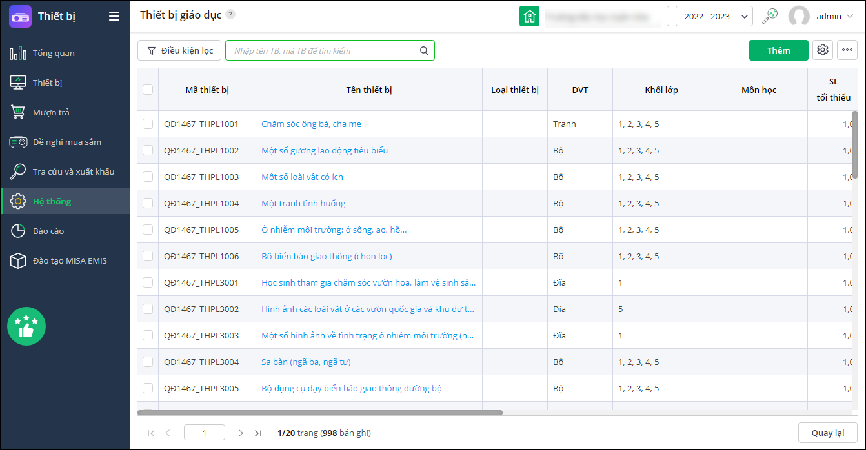This screenshot has width=866, height=450.
Task: Click the search magnifier in search box
Action: [424, 51]
